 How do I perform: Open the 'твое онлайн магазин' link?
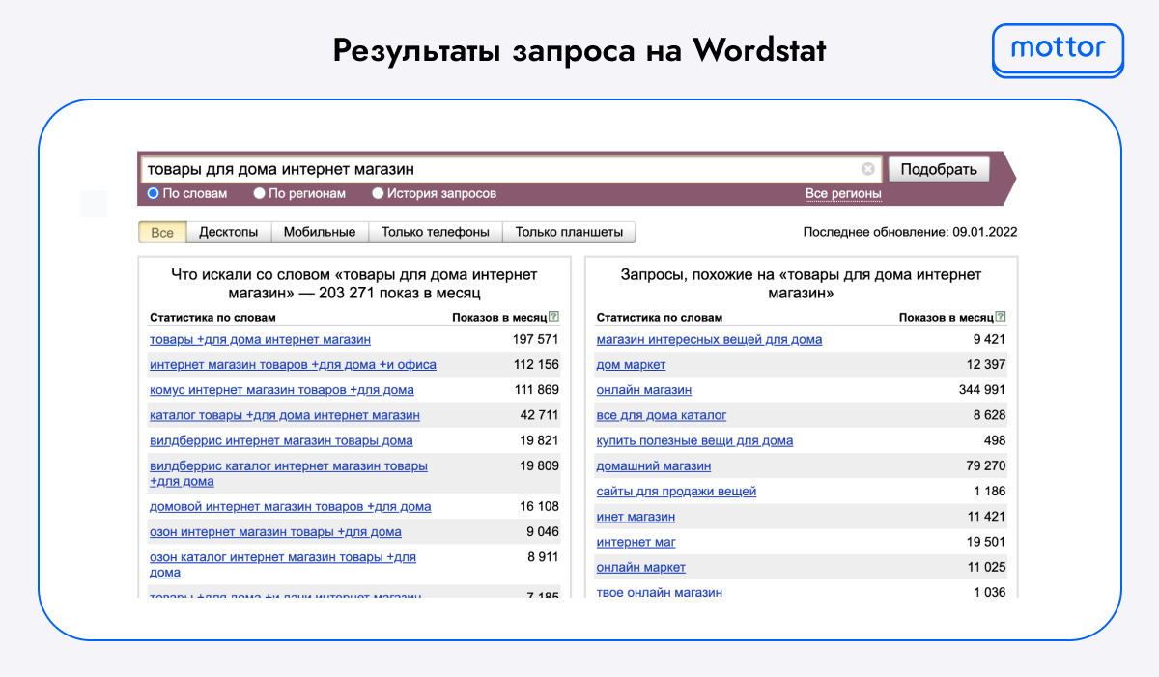pyautogui.click(x=660, y=592)
